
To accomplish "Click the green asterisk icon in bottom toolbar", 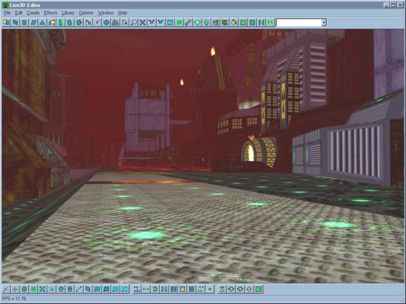I will (x=34, y=289).
